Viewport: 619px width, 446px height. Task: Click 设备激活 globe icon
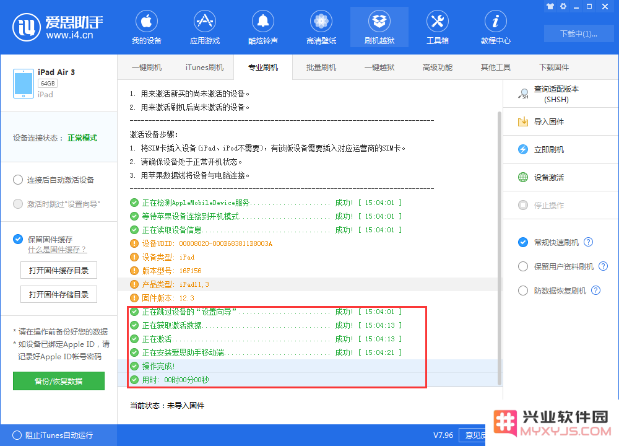(x=523, y=177)
